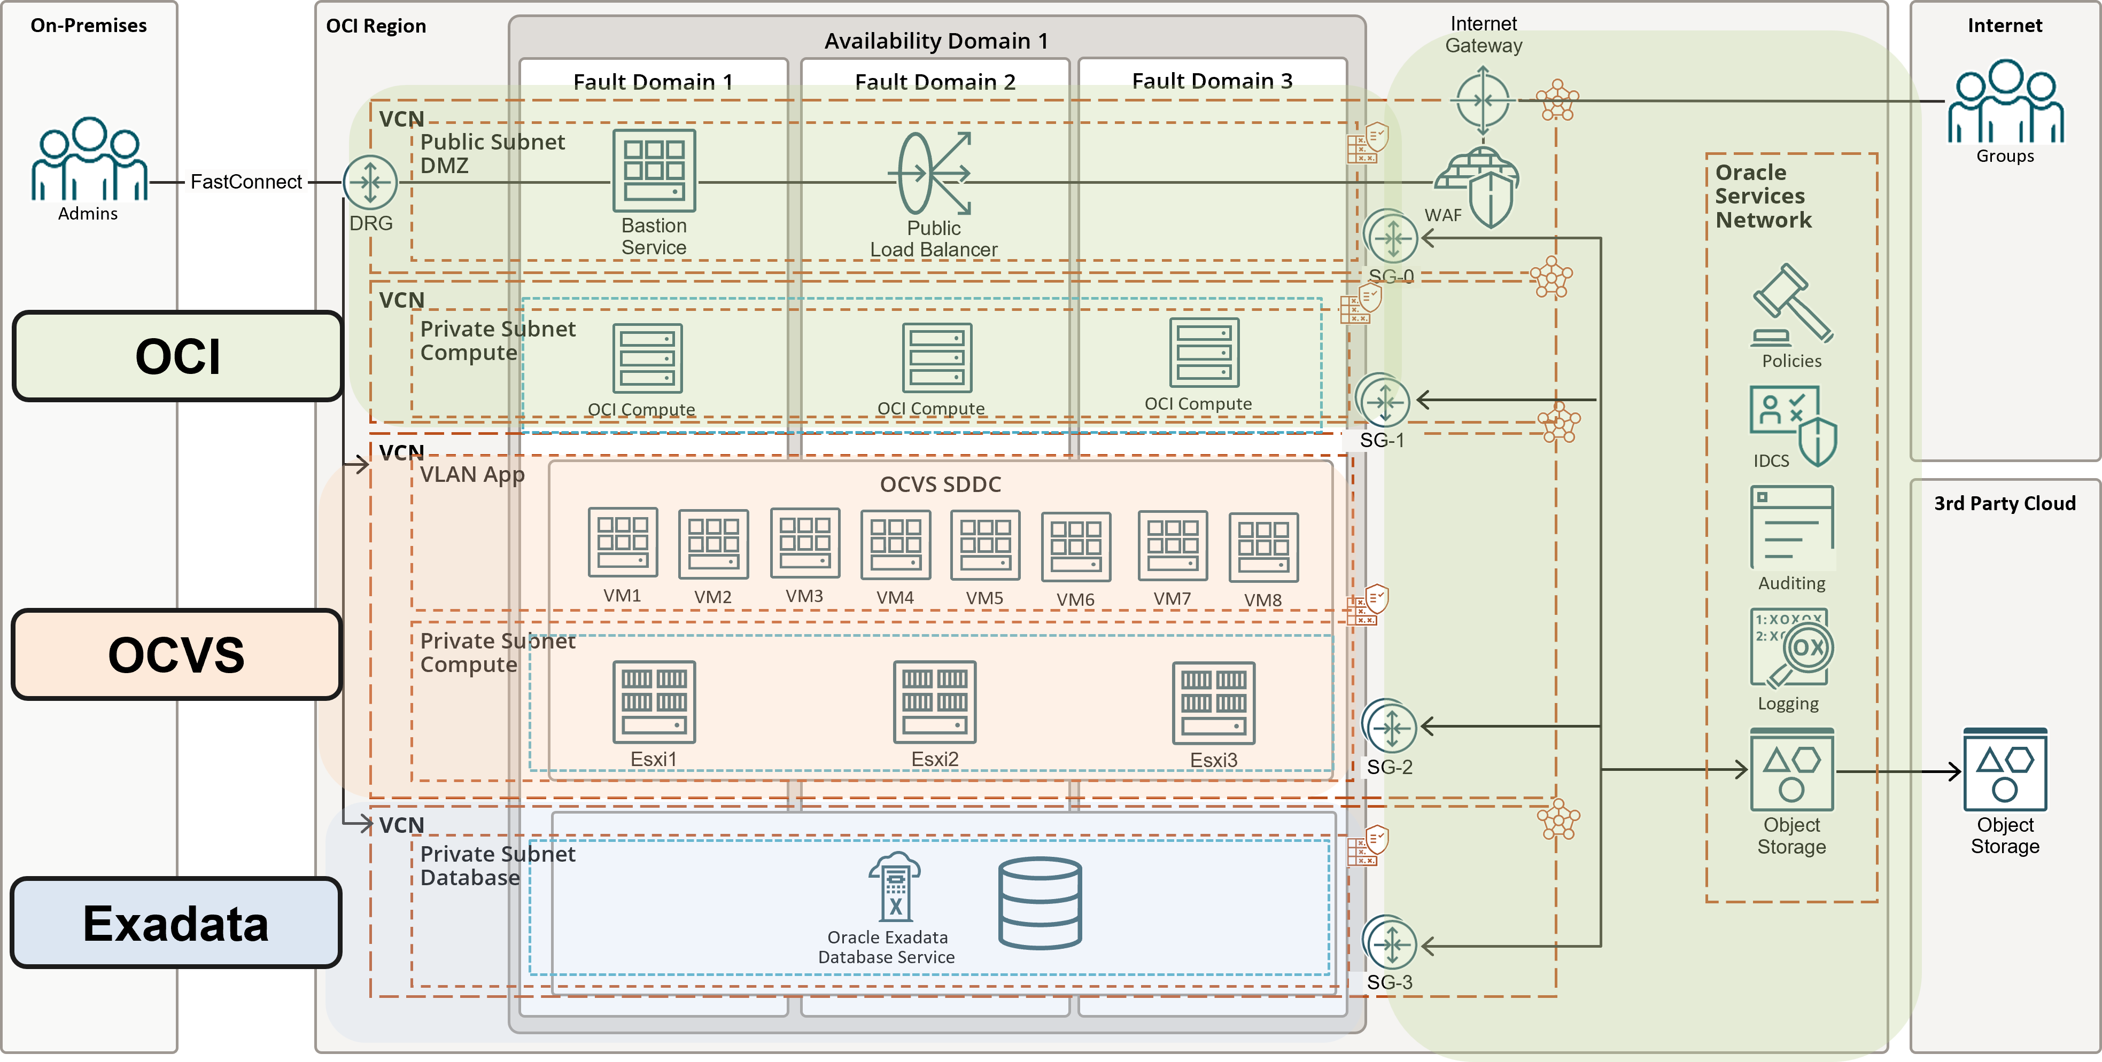Select the VM6 server icon
This screenshot has width=2102, height=1062.
click(1076, 546)
